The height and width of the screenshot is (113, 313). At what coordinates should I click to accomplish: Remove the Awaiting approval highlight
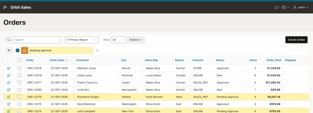coord(98,50)
